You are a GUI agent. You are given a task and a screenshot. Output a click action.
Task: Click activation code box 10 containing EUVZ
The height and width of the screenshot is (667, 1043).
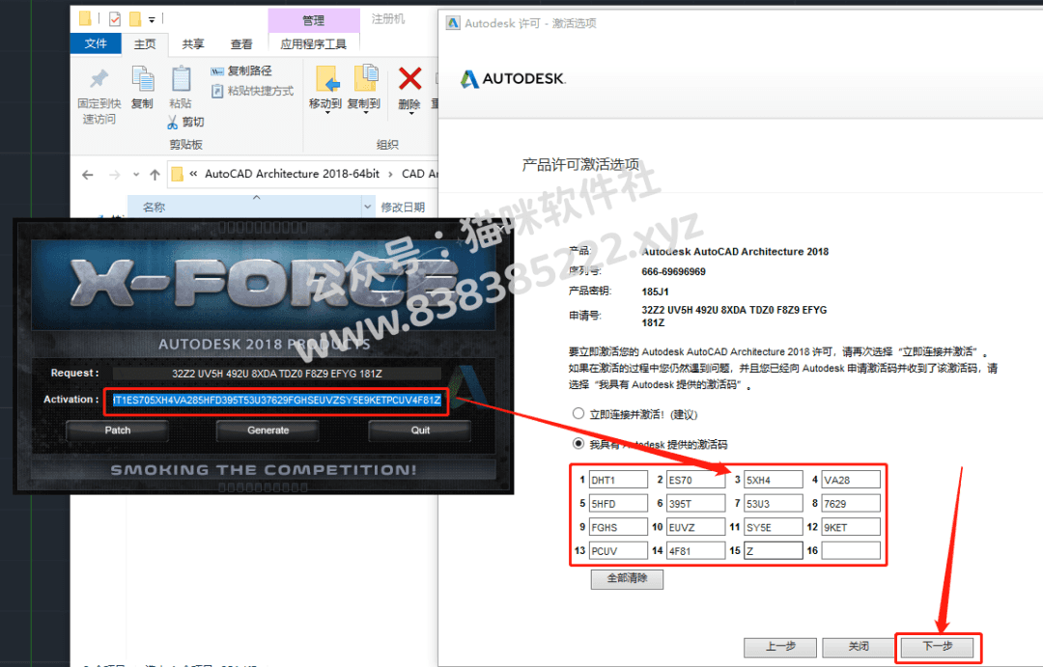tap(695, 527)
